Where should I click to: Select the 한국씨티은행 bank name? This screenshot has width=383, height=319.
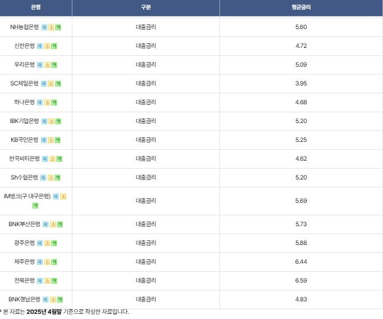[25, 159]
